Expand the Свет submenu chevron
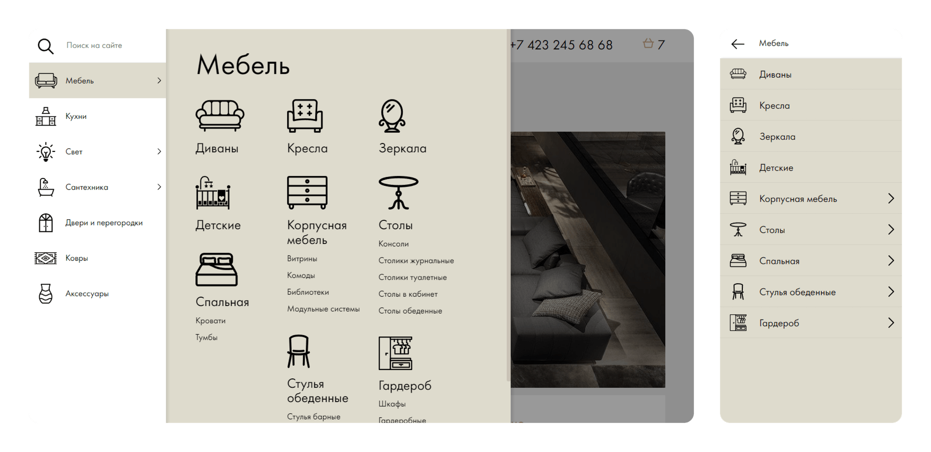This screenshot has width=931, height=452. click(159, 152)
